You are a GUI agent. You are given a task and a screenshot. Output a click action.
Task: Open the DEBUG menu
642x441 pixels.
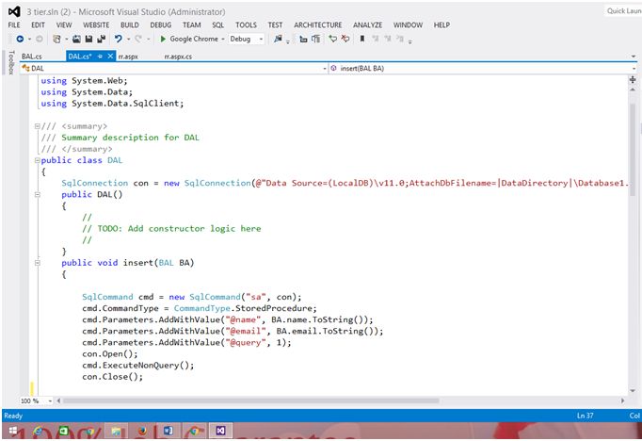coord(160,25)
